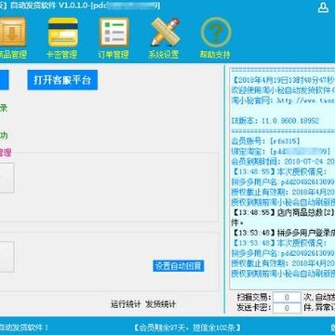The width and height of the screenshot is (335, 335).
Task: Click user account icon in title bar
Action: [x=323, y=7]
